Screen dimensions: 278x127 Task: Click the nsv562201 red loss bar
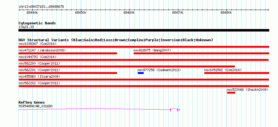point(68,73)
